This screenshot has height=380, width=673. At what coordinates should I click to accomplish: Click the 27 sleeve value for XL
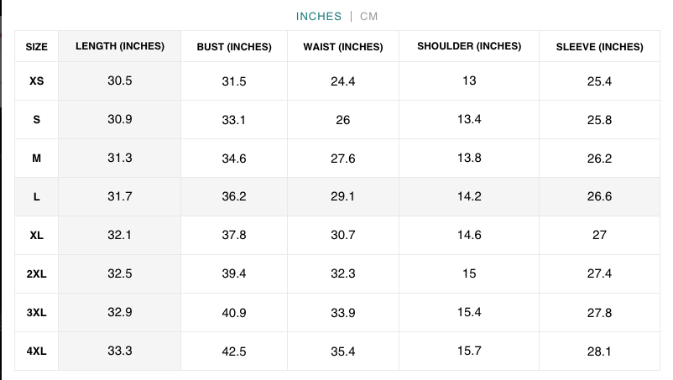[x=599, y=236]
